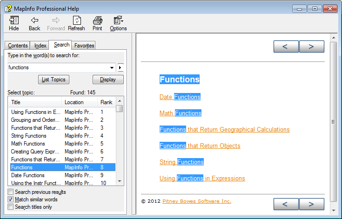Open Using Functions in Expressions link
This screenshot has height=219, width=342.
pos(202,178)
